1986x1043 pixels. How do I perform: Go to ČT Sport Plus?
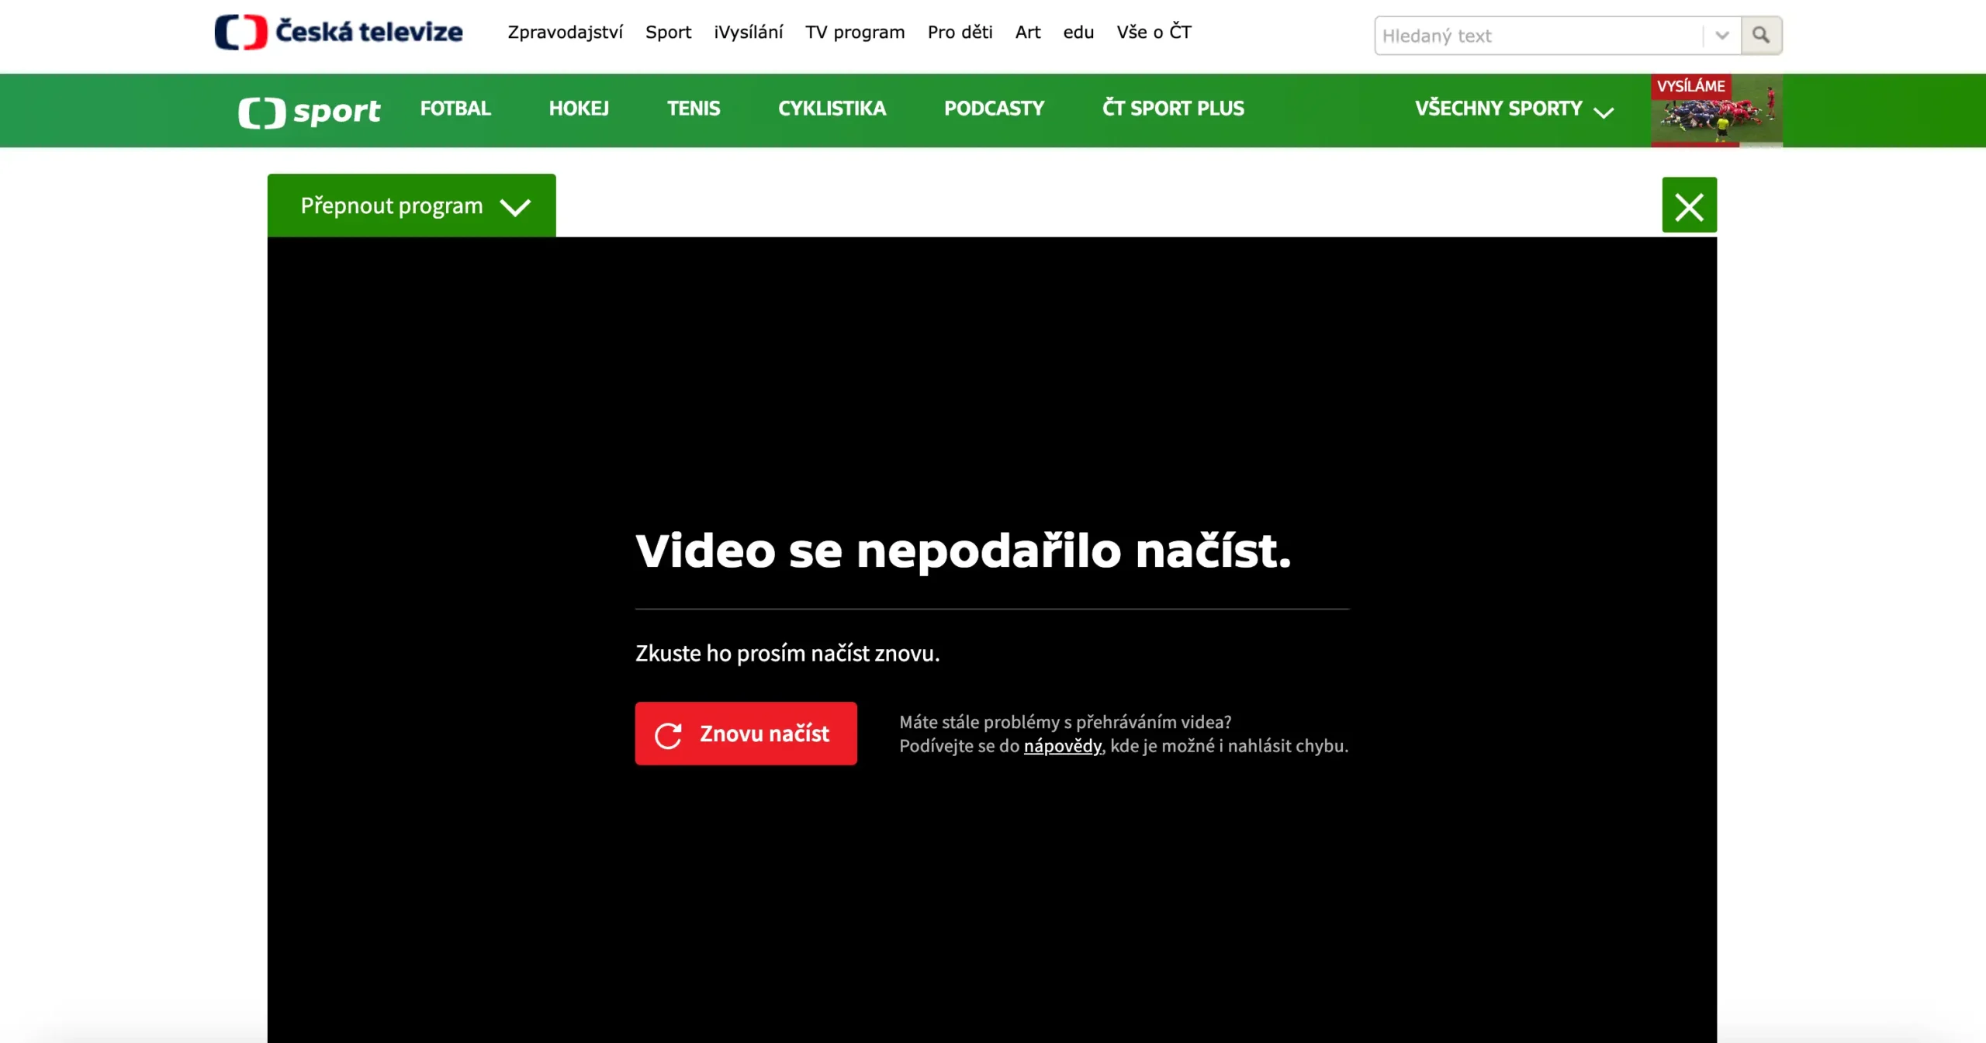click(x=1173, y=109)
